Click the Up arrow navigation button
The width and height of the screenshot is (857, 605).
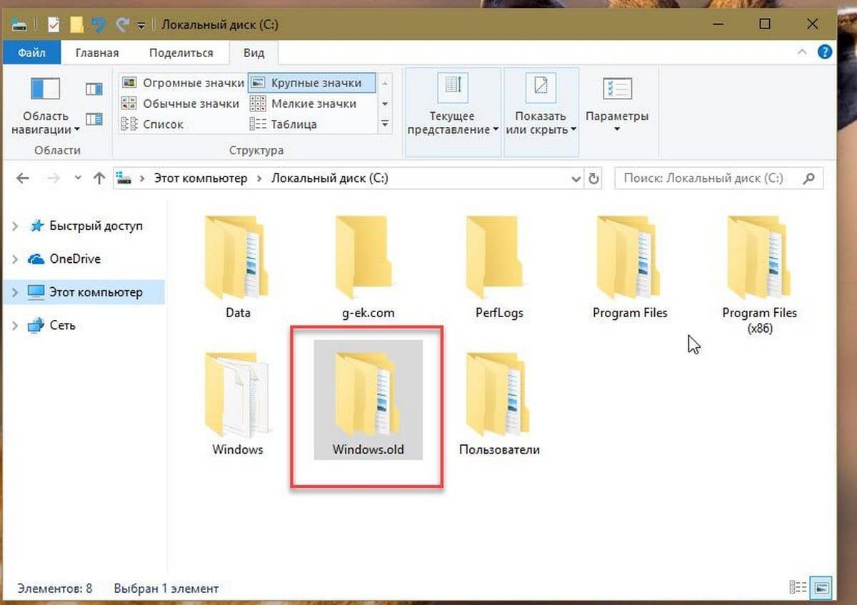99,179
